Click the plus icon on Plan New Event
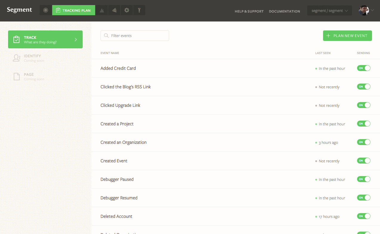The image size is (380, 234). click(x=328, y=36)
